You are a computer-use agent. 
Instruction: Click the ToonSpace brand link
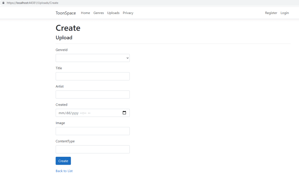pyautogui.click(x=66, y=13)
